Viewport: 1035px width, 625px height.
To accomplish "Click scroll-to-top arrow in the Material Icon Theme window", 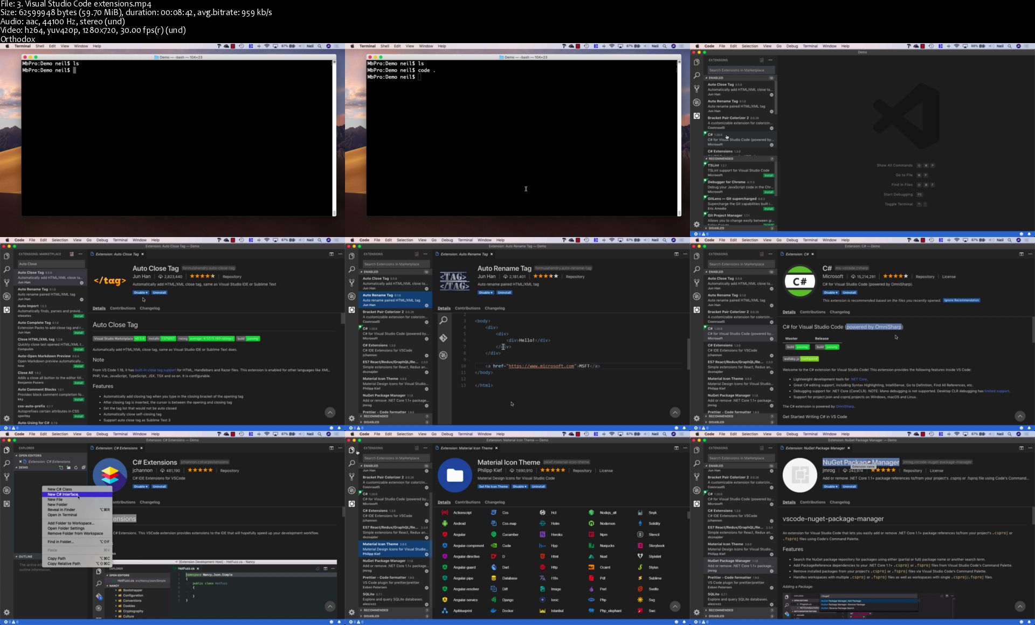I will click(675, 606).
